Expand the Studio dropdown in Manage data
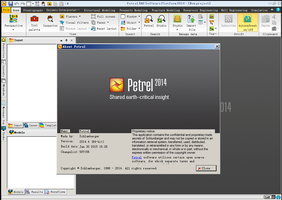282x200 pixels. tap(177, 30)
